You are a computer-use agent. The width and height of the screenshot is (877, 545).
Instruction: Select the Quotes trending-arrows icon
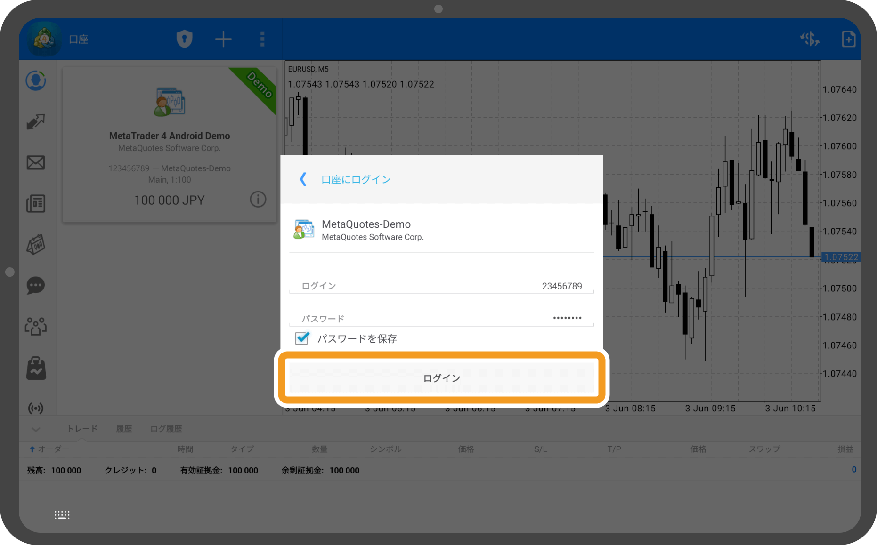coord(36,121)
